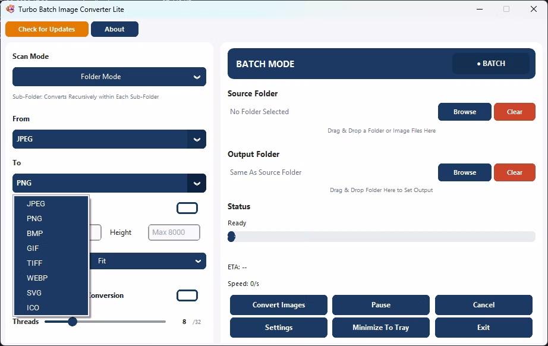The image size is (548, 346).
Task: Cancel the conversion
Action: point(484,305)
